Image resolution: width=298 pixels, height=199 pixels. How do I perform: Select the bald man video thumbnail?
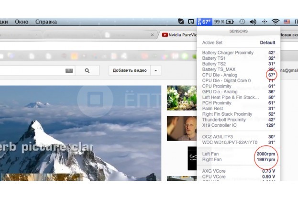click(x=182, y=129)
